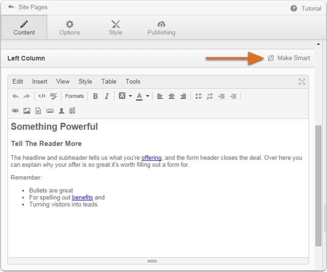The image size is (327, 272).
Task: Click the fullscreen editor icon
Action: pos(302,82)
